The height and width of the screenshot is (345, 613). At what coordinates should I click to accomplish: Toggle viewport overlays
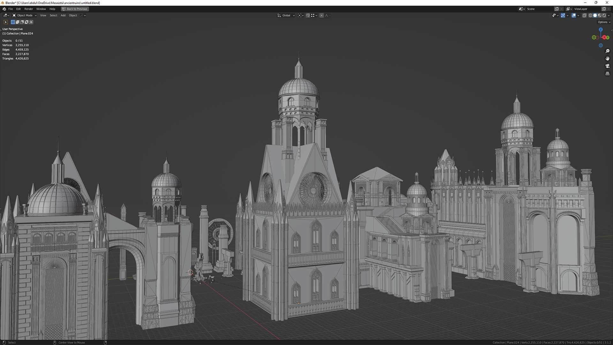tap(574, 15)
